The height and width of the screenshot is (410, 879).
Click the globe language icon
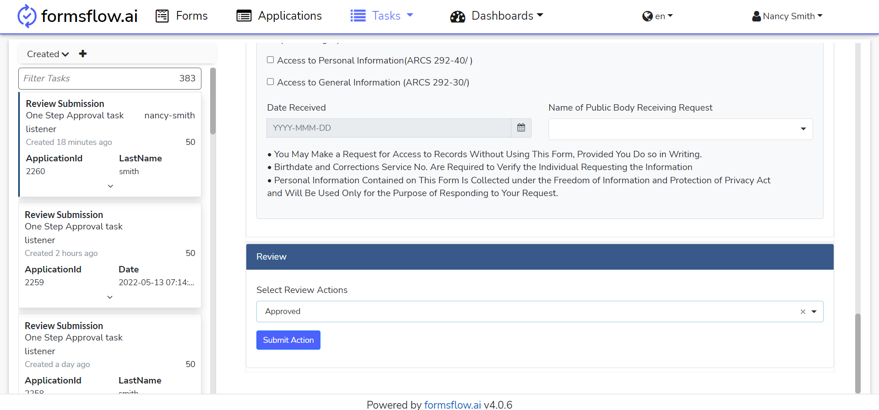tap(647, 16)
